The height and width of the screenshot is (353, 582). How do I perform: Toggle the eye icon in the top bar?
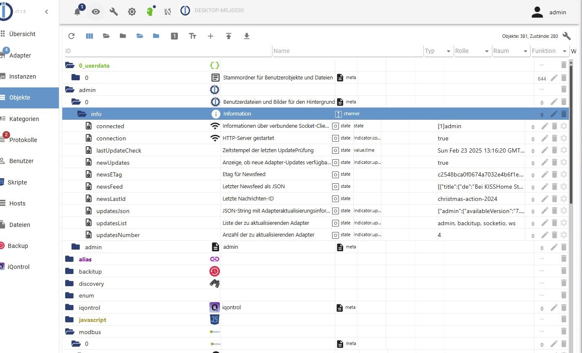(x=96, y=12)
